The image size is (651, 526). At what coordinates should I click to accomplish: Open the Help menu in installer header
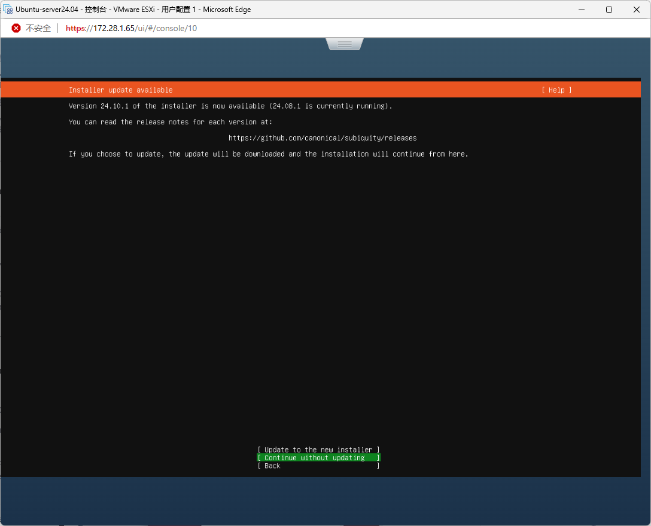point(556,90)
